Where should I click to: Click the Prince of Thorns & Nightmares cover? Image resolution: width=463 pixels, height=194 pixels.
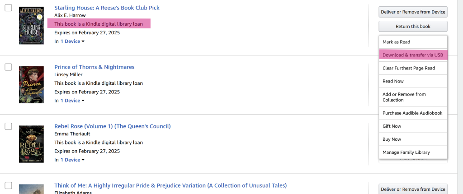pos(31,85)
